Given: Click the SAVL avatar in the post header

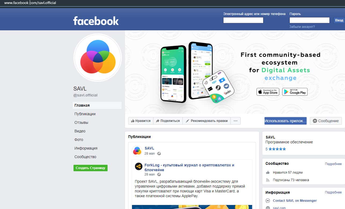Looking at the screenshot, I should [x=137, y=151].
